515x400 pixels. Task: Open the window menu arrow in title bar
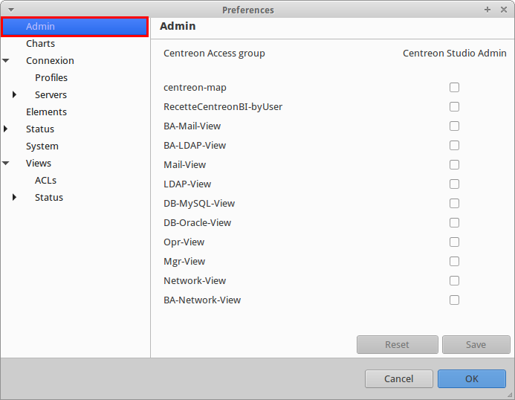[x=10, y=10]
